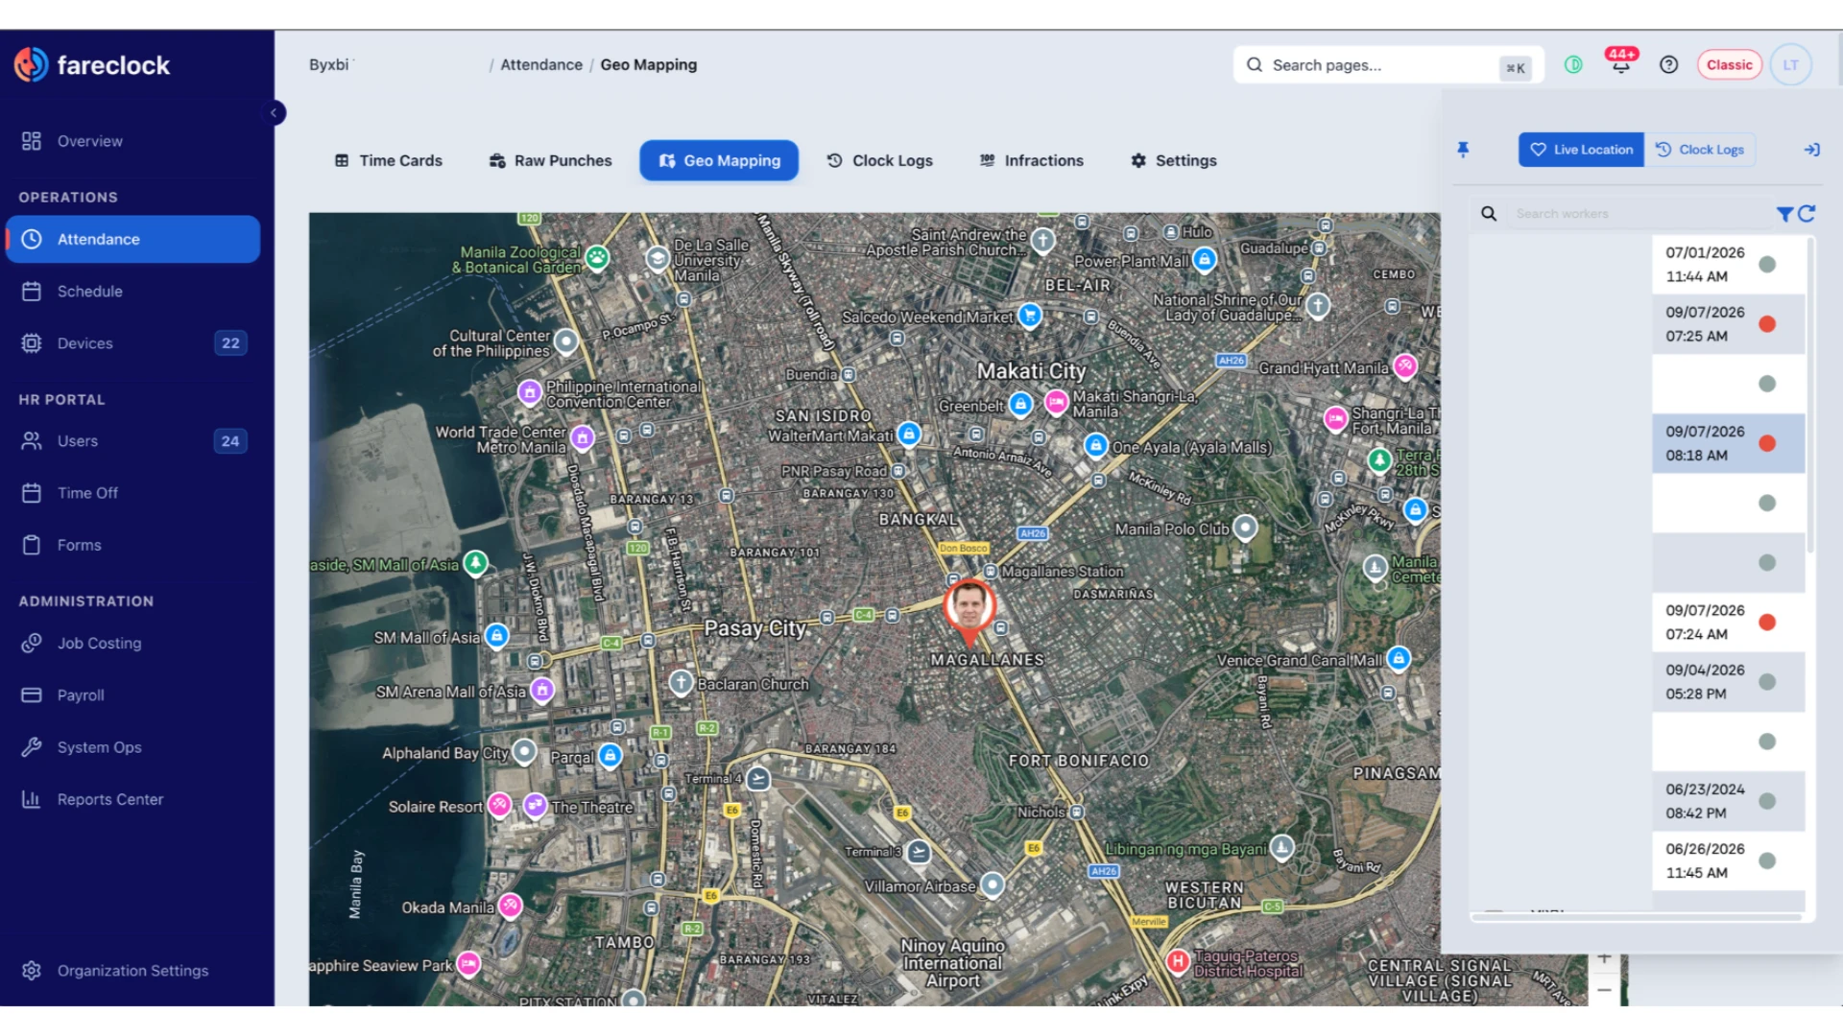
Task: Open Reports Center
Action: (x=132, y=798)
